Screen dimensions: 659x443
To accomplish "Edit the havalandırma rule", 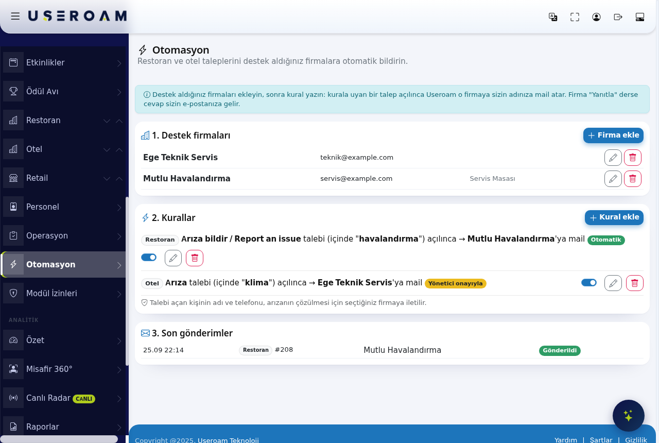I will [x=173, y=258].
